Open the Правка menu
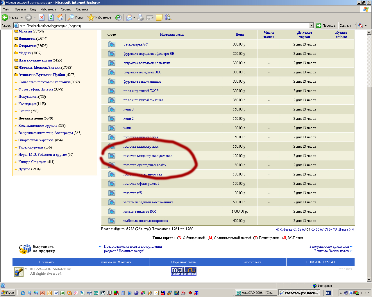 pos(20,9)
